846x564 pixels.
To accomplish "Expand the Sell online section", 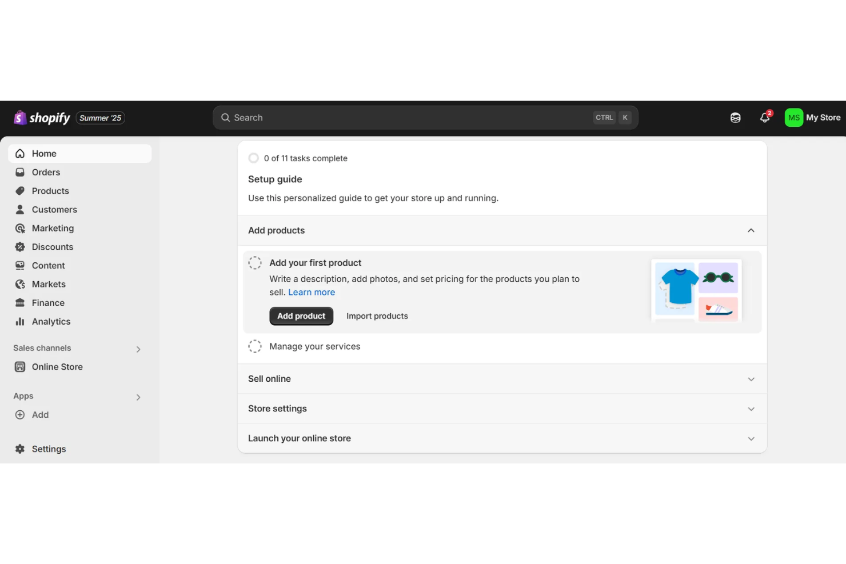I will point(751,379).
